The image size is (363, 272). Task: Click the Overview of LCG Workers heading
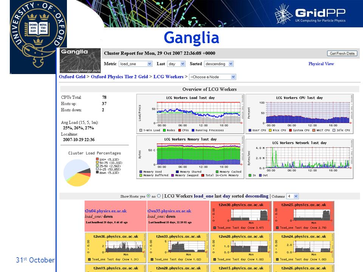coord(209,89)
